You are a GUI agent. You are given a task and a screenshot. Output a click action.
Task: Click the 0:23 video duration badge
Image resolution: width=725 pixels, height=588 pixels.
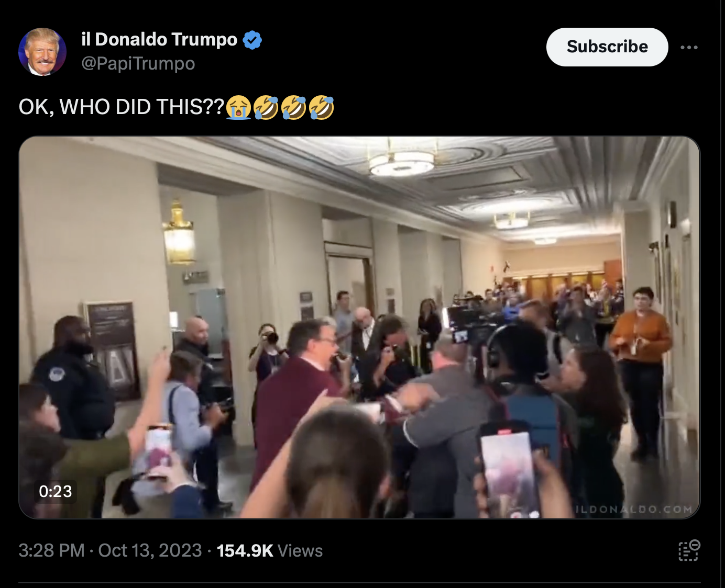56,491
